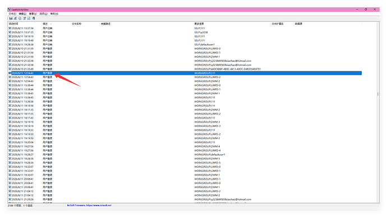Click the Copy Selected Items toolbar icon
Viewport: 387px width, 215px height.
(20, 19)
